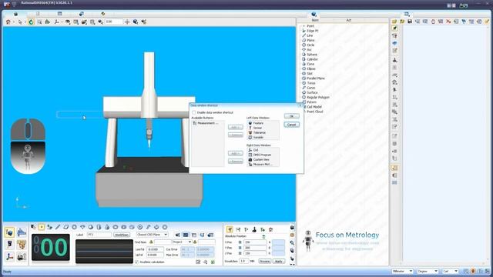Image resolution: width=493 pixels, height=277 pixels.
Task: Select the Torus feature icon in bottom toolbar
Action: 140,227
